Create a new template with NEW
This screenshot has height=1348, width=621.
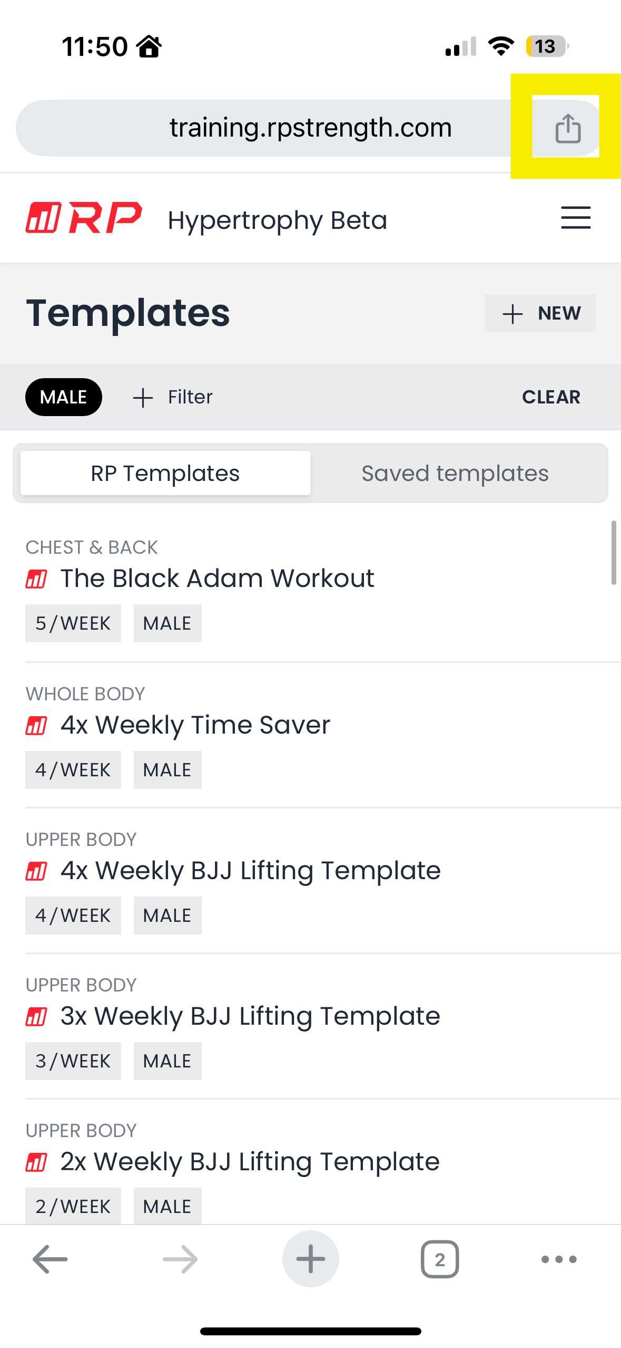540,313
